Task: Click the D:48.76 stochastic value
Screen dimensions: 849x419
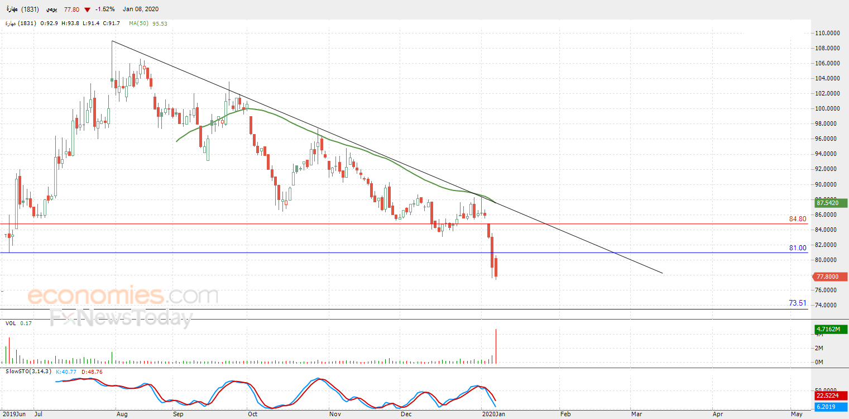Action: point(93,371)
